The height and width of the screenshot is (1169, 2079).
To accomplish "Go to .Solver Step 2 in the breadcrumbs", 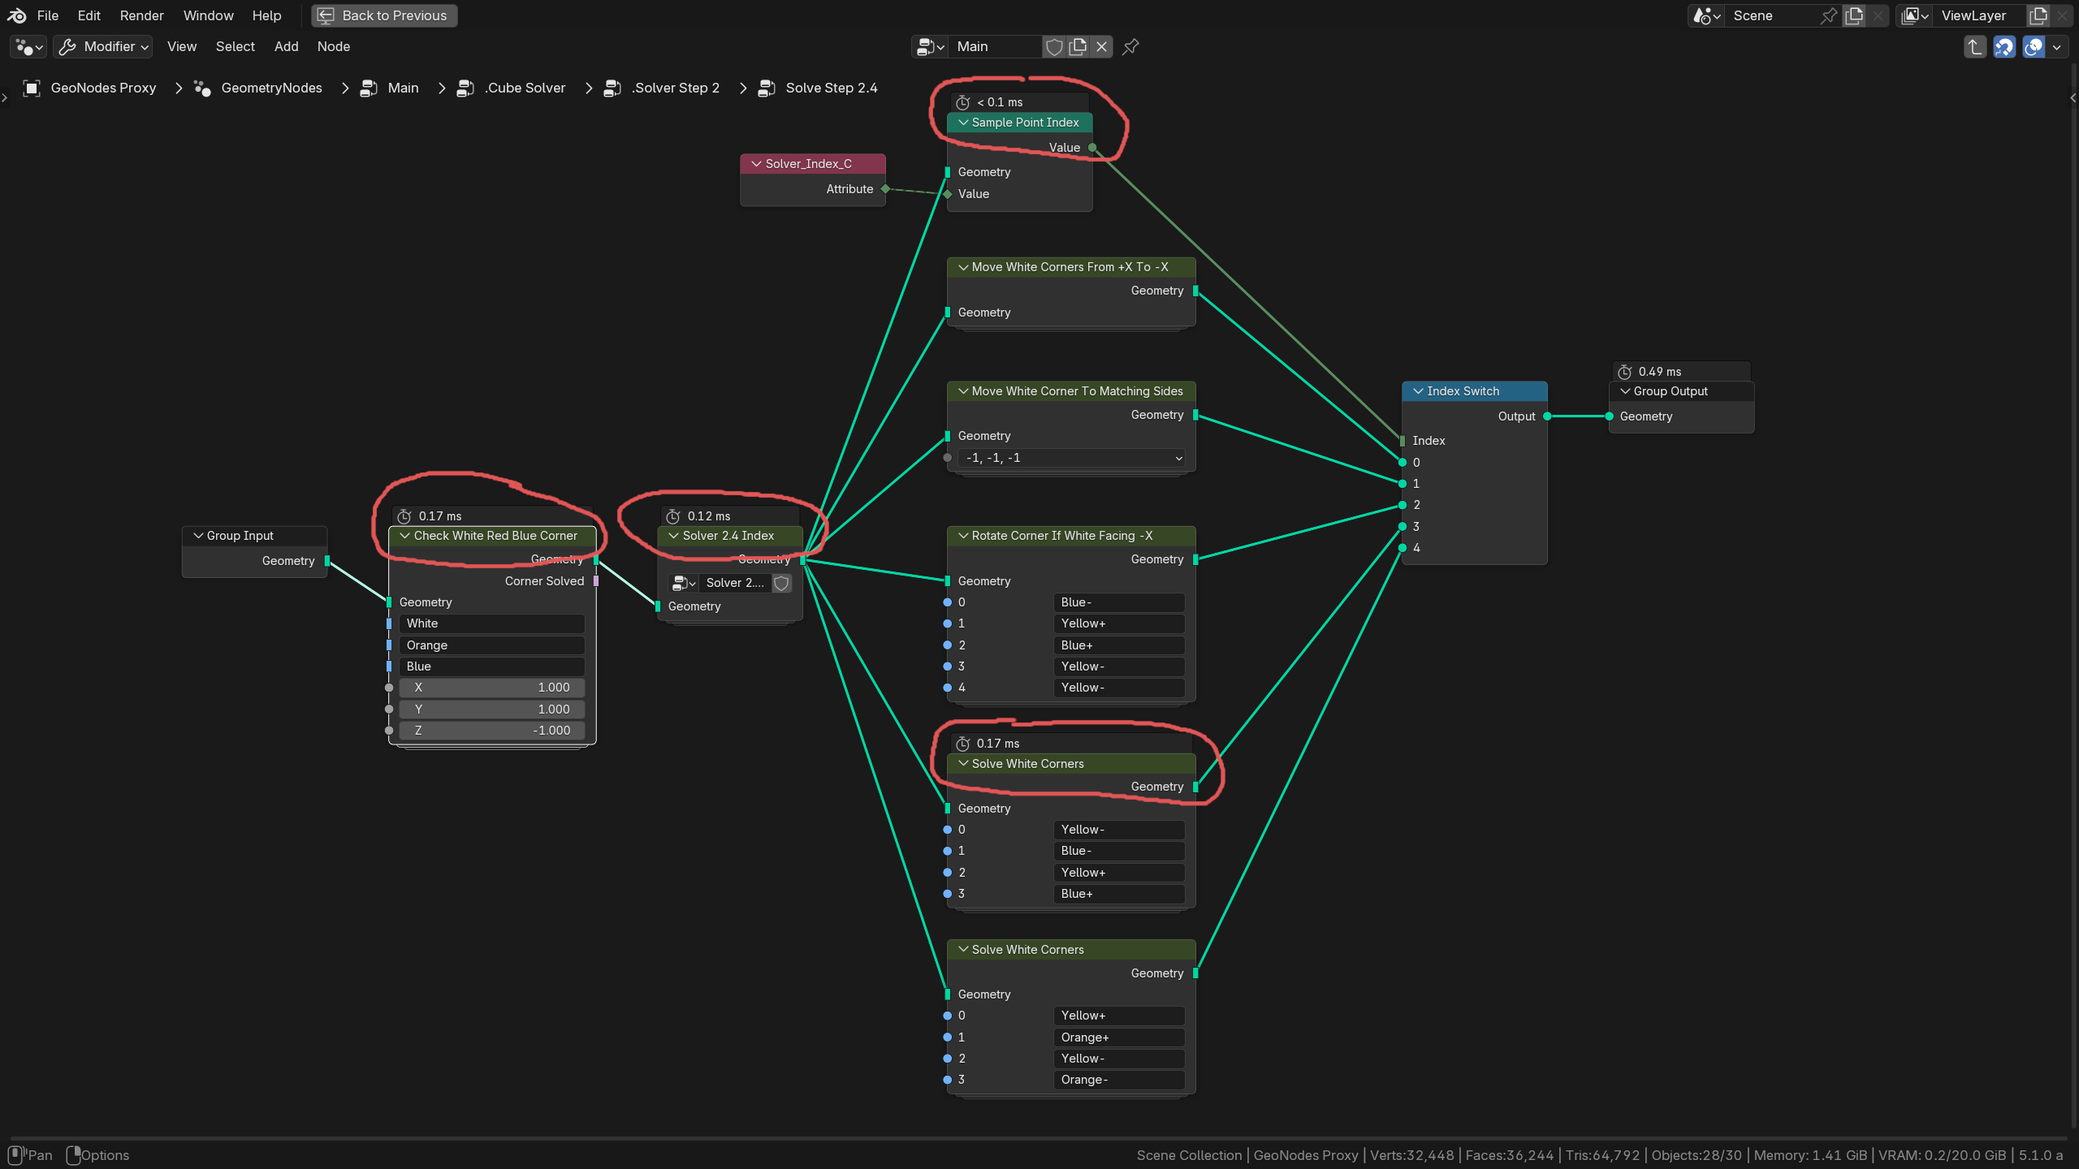I will tap(676, 88).
